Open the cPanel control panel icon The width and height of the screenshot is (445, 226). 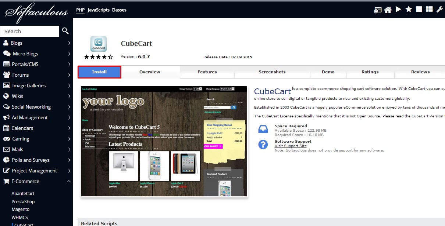(378, 10)
